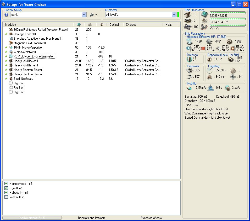This screenshot has width=250, height=221.
Task: Click the Warp Scrambler II module icon
Action: (x=11, y=52)
